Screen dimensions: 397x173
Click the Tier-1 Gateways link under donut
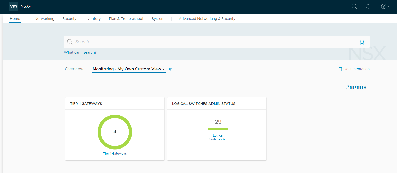pyautogui.click(x=115, y=154)
